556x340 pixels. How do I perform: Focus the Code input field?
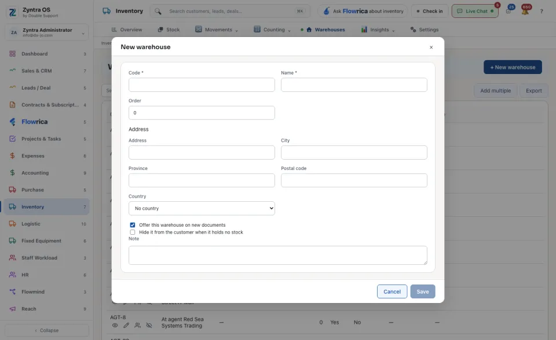(202, 85)
